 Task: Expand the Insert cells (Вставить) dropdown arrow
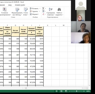point(40,9)
